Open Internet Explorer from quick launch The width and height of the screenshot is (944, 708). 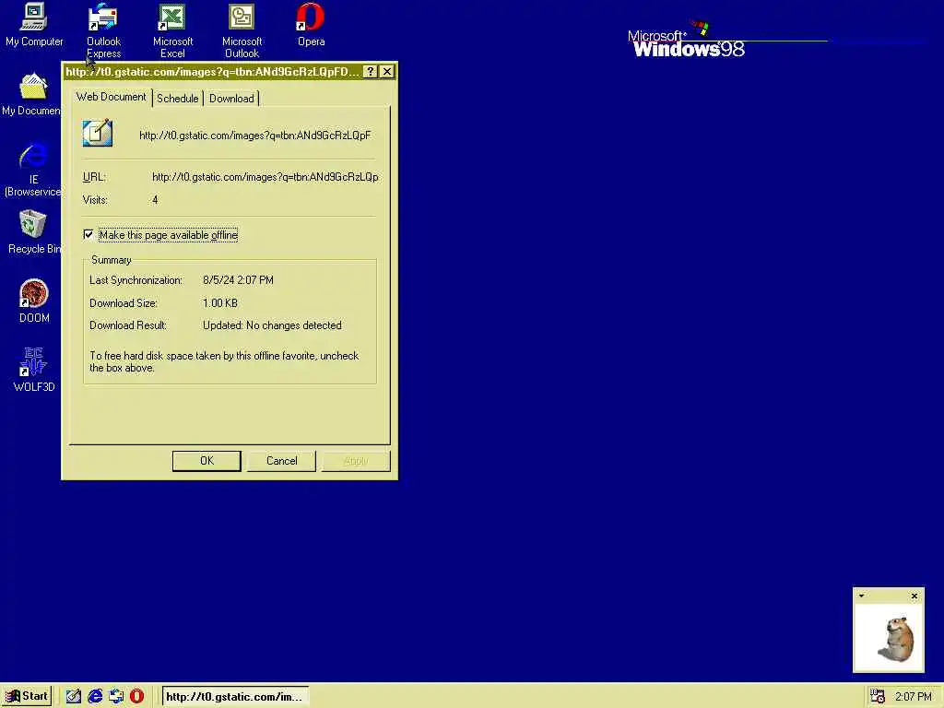[x=95, y=696]
